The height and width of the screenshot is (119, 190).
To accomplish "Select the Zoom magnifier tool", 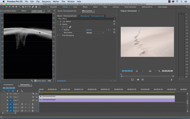I will point(39,7).
